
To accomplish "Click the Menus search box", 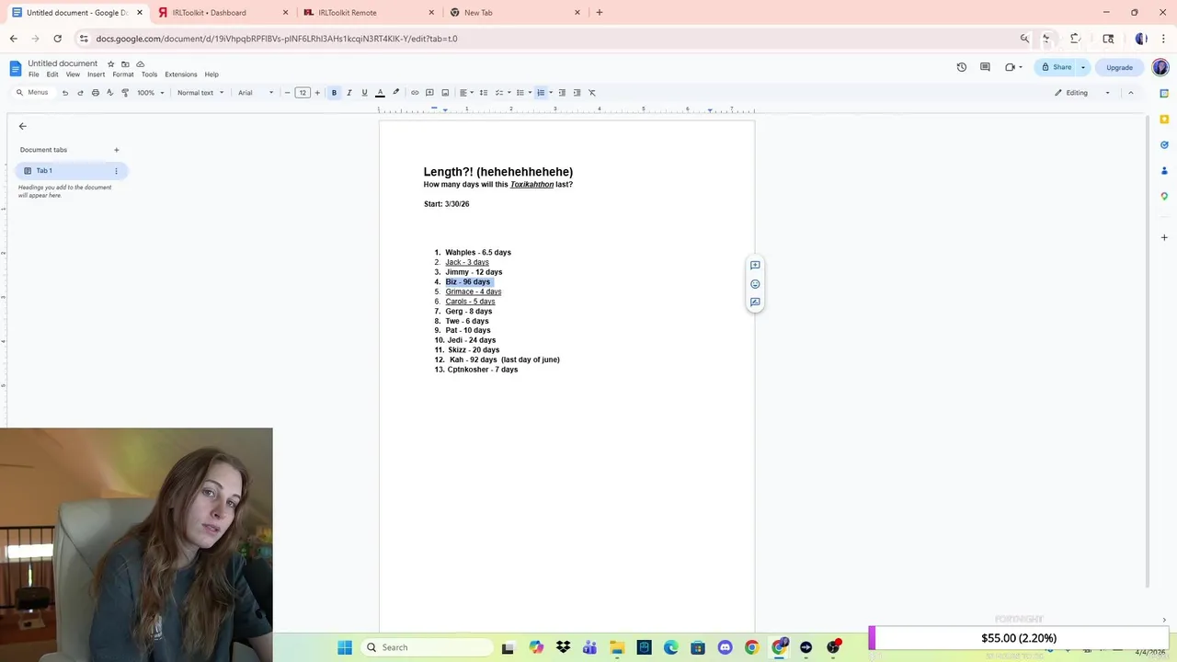I will tap(32, 93).
